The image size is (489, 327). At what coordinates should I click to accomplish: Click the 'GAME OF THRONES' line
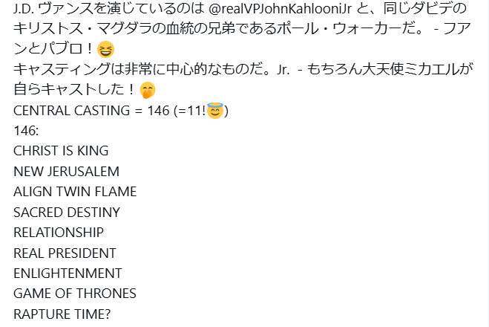(x=75, y=294)
